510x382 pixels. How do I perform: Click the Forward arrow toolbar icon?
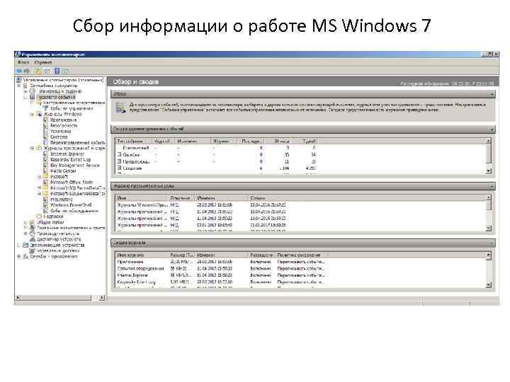(x=27, y=71)
